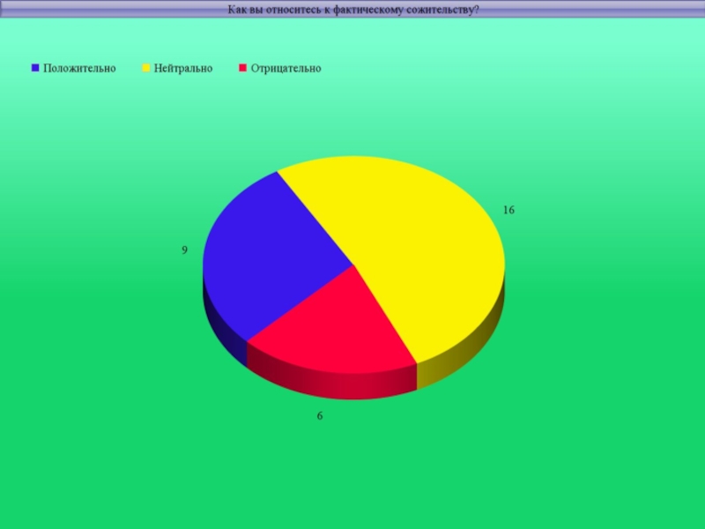Viewport: 705px width, 529px height.
Task: Select the Нейтрально legend label
Action: pyautogui.click(x=183, y=68)
